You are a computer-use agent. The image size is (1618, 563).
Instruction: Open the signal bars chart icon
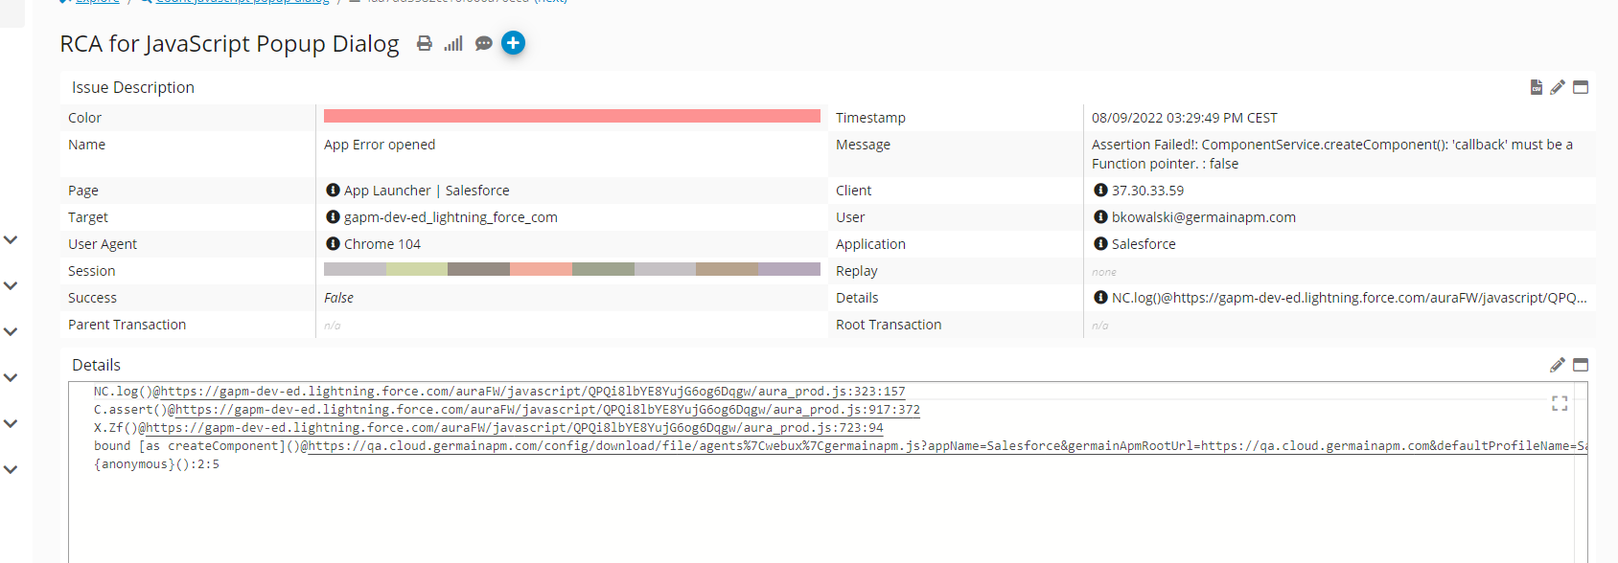[x=453, y=43]
